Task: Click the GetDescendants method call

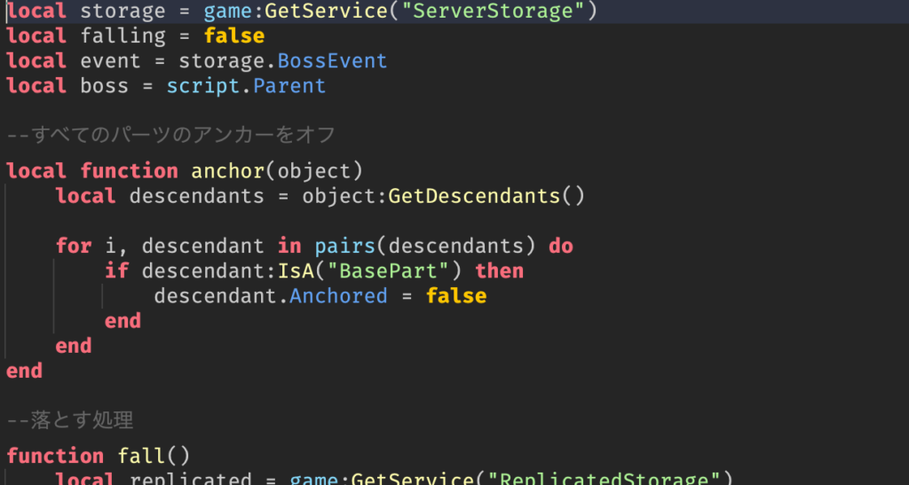Action: click(475, 196)
